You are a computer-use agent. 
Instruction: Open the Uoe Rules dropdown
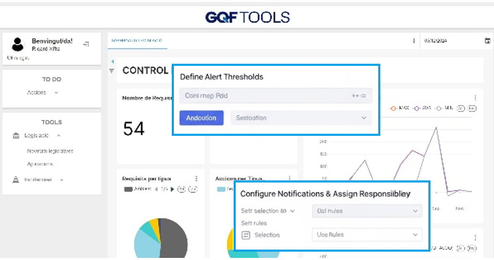click(367, 235)
